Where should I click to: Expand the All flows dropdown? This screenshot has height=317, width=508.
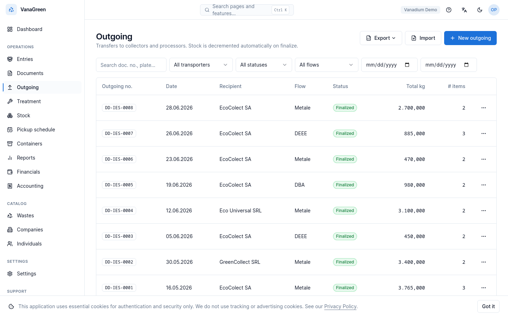327,65
